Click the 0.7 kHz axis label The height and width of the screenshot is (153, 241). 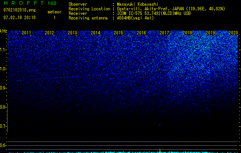pos(3,126)
